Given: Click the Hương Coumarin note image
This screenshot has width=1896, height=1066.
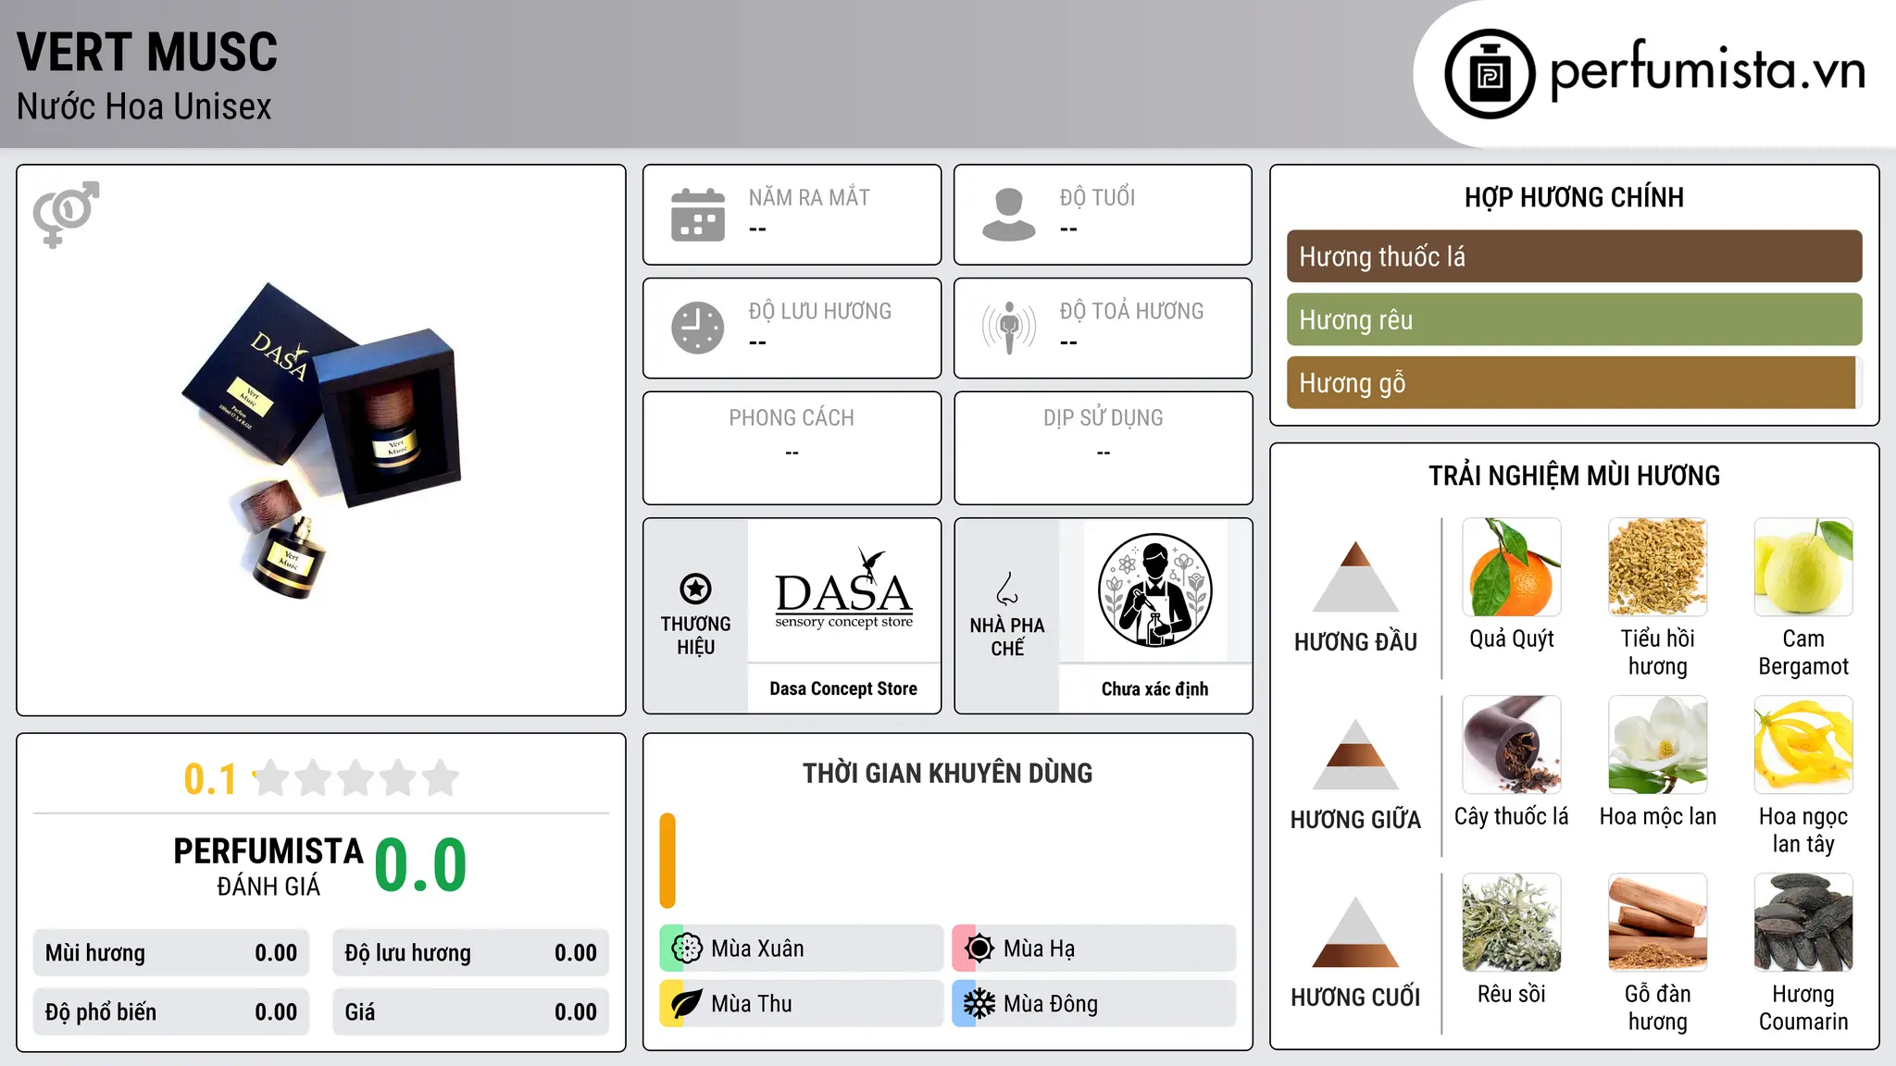Looking at the screenshot, I should tap(1803, 923).
